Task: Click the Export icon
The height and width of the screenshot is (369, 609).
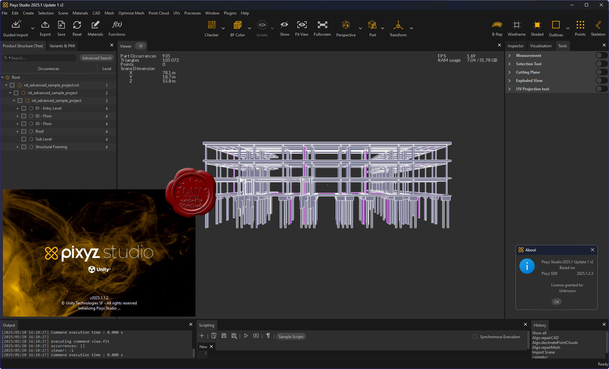Action: (x=45, y=25)
